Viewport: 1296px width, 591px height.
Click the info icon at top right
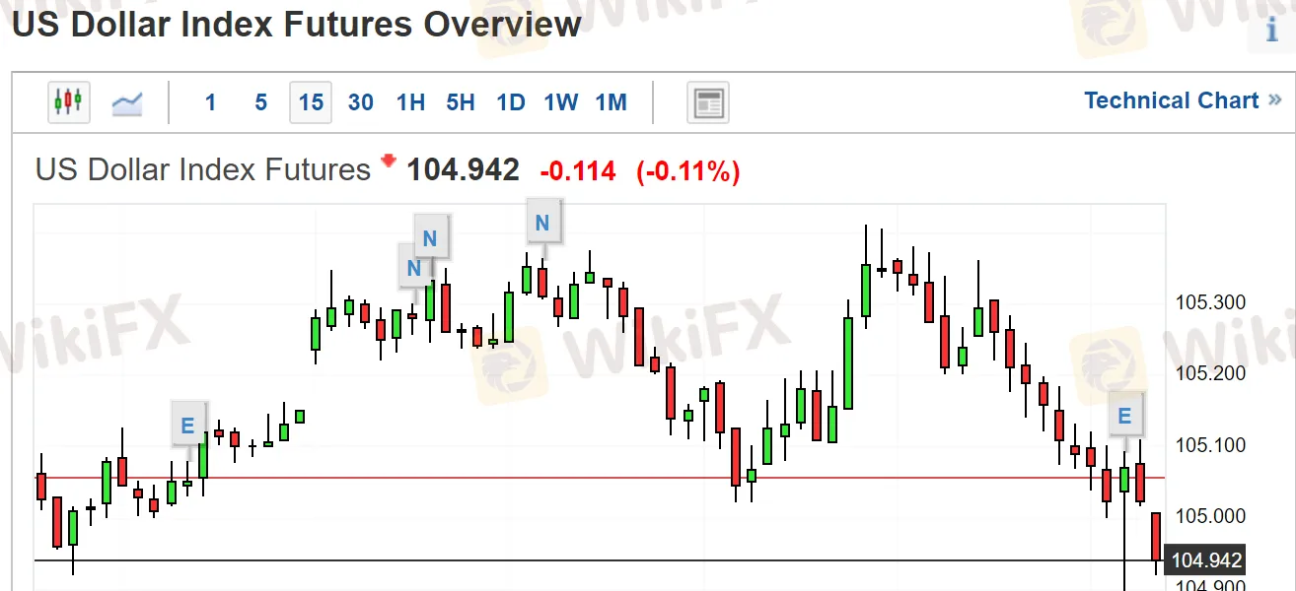[1272, 30]
